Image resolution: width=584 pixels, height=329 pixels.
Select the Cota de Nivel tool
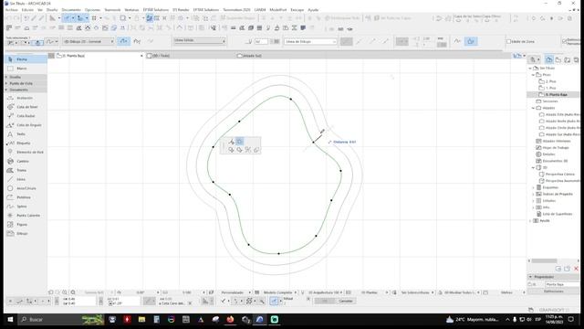pyautogui.click(x=26, y=107)
